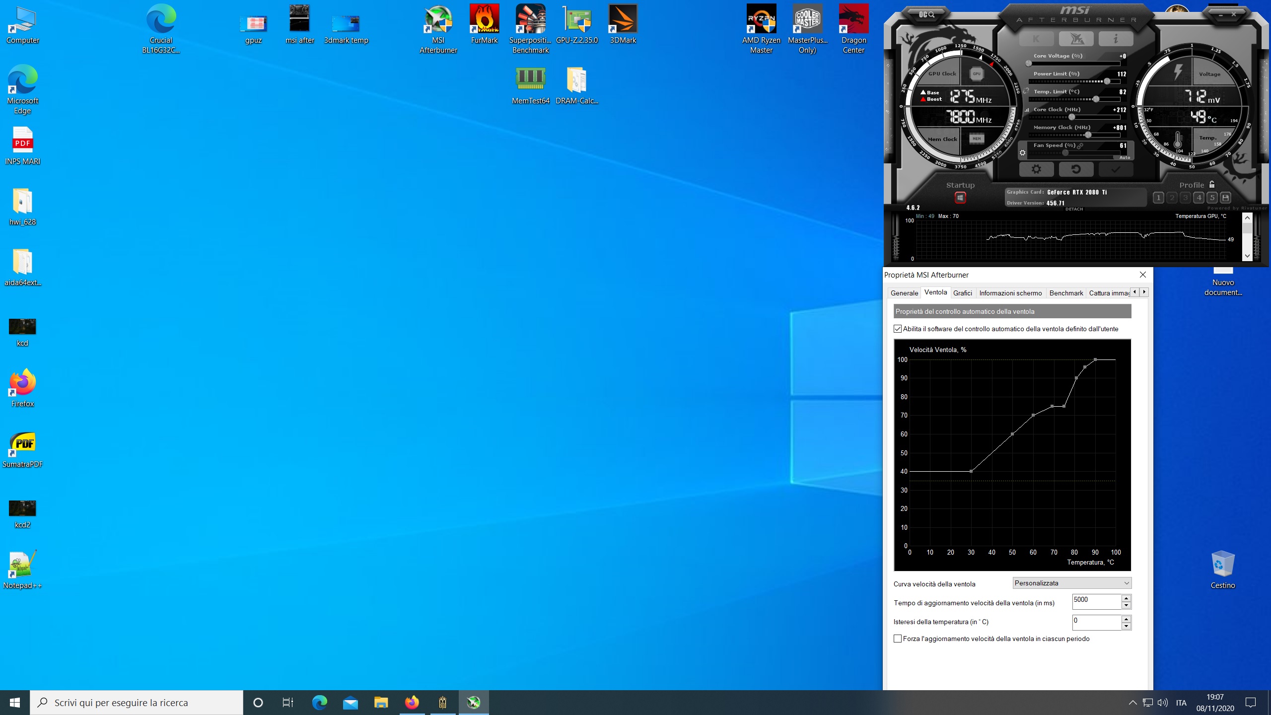Open the Afterburner information (i) panel
Viewport: 1271px width, 715px height.
[1116, 39]
